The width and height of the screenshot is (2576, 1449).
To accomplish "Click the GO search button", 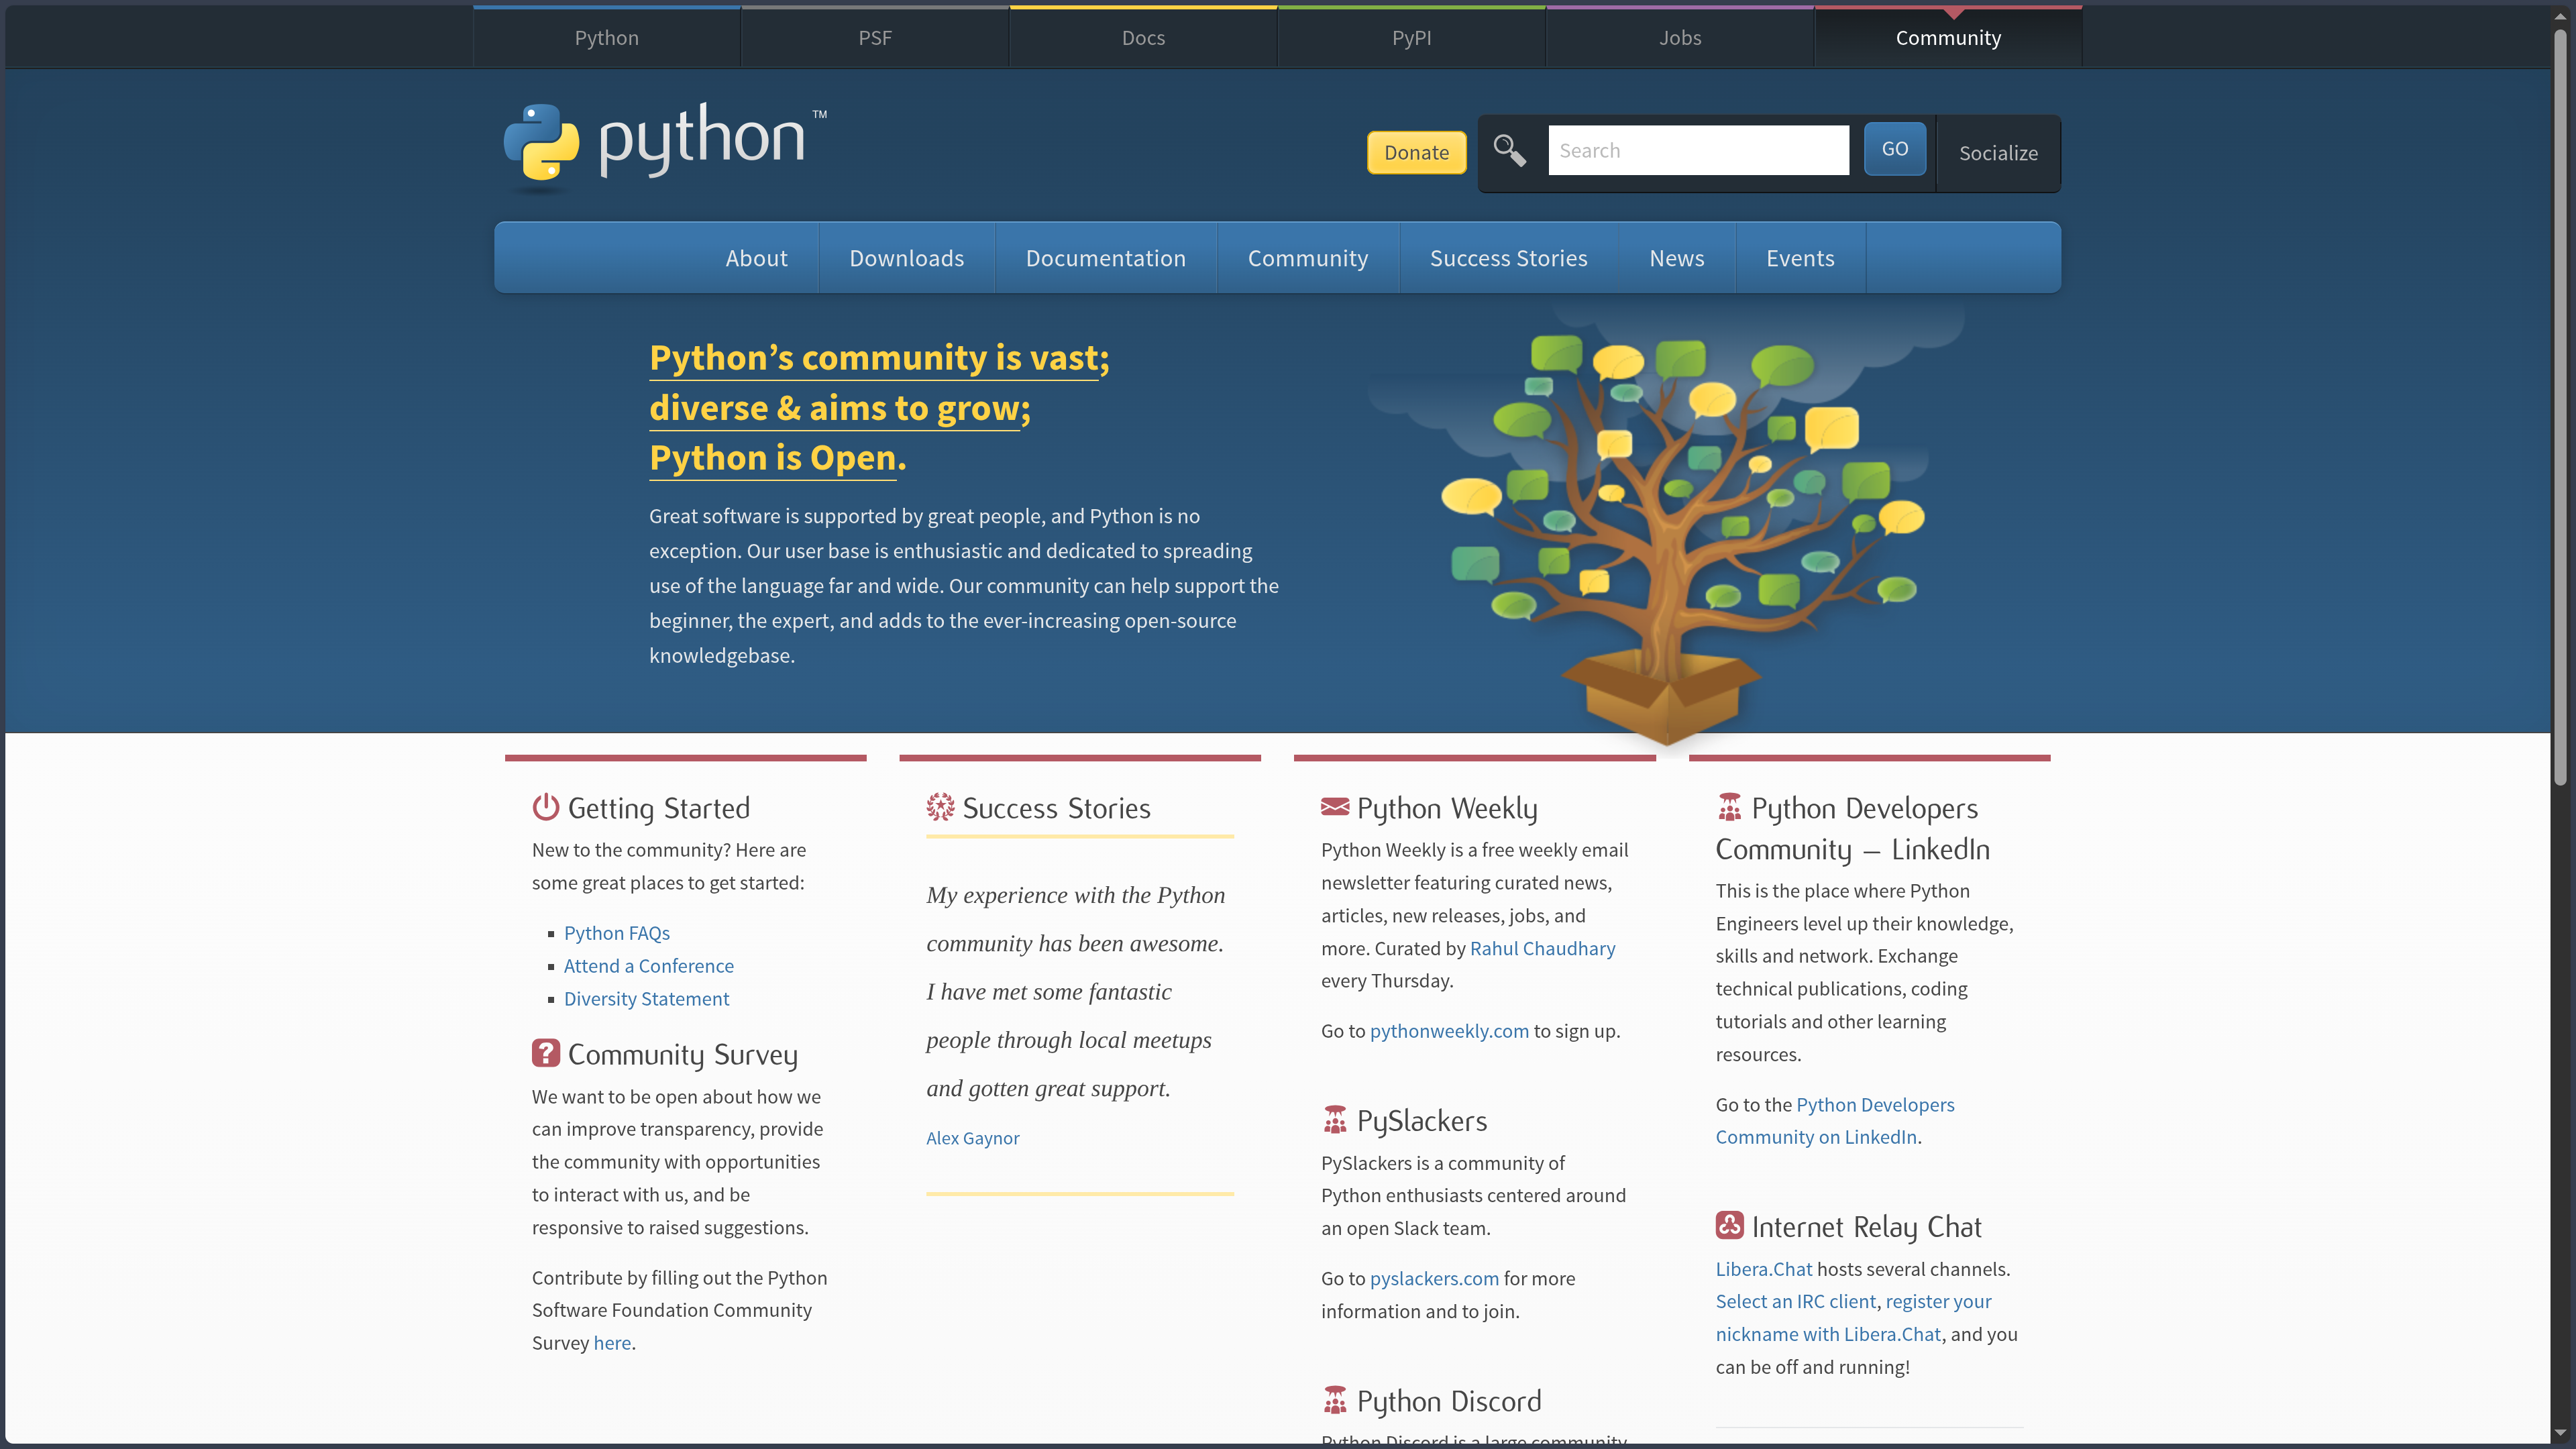I will point(1895,149).
